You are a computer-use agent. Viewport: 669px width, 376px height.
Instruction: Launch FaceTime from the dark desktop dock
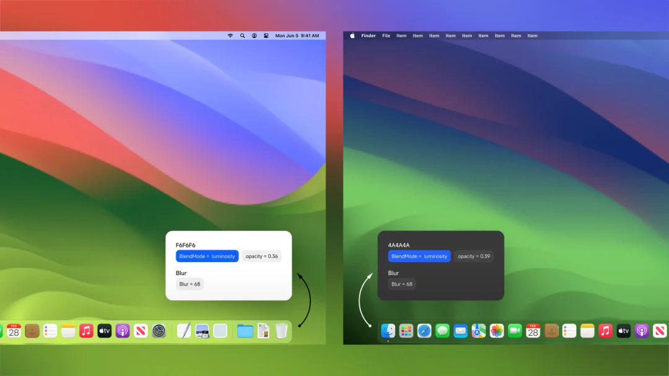coord(515,331)
